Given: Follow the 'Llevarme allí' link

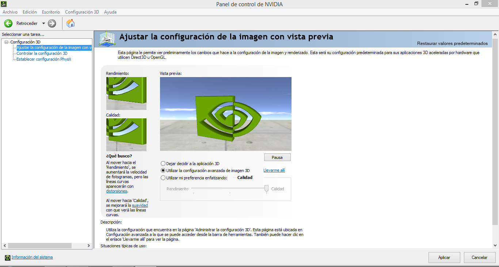Looking at the screenshot, I should (x=274, y=170).
